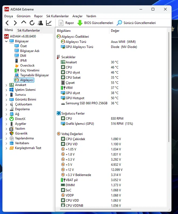Open the Yardım menu
This screenshot has height=214, width=178.
pyautogui.click(x=91, y=16)
